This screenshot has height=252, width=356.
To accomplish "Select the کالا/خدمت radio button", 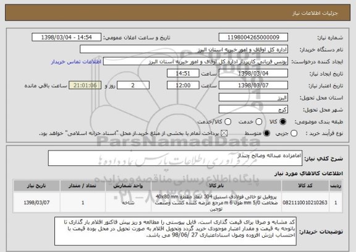I will pyautogui.click(x=227, y=122).
